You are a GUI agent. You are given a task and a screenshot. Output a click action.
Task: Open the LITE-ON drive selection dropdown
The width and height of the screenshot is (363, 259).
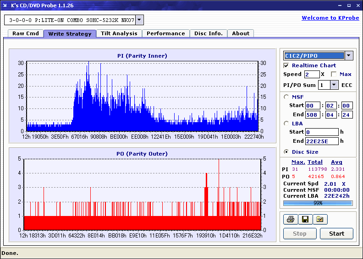(x=139, y=20)
